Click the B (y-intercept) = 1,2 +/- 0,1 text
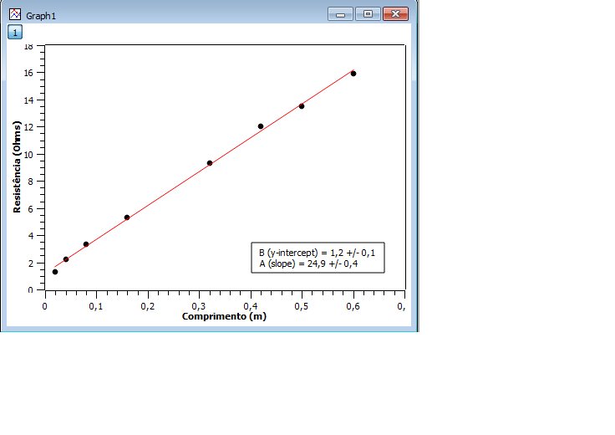The width and height of the screenshot is (615, 435). click(x=317, y=253)
